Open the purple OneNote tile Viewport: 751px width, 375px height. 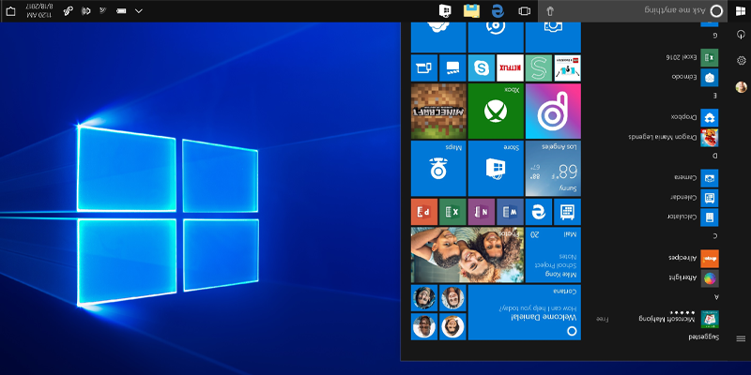pyautogui.click(x=482, y=212)
